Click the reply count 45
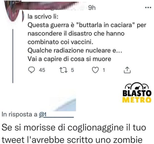154x144 pixels. (x=42, y=70)
